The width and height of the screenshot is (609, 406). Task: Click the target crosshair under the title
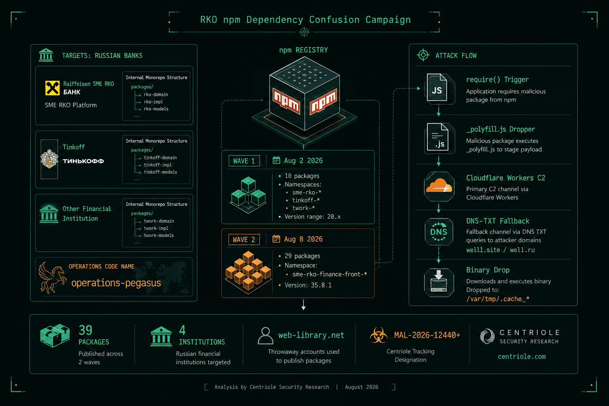[x=304, y=32]
